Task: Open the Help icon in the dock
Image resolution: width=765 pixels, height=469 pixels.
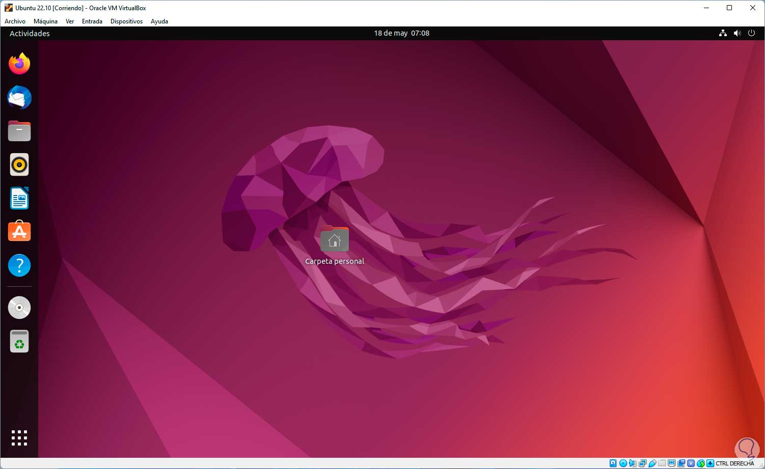Action: click(19, 265)
